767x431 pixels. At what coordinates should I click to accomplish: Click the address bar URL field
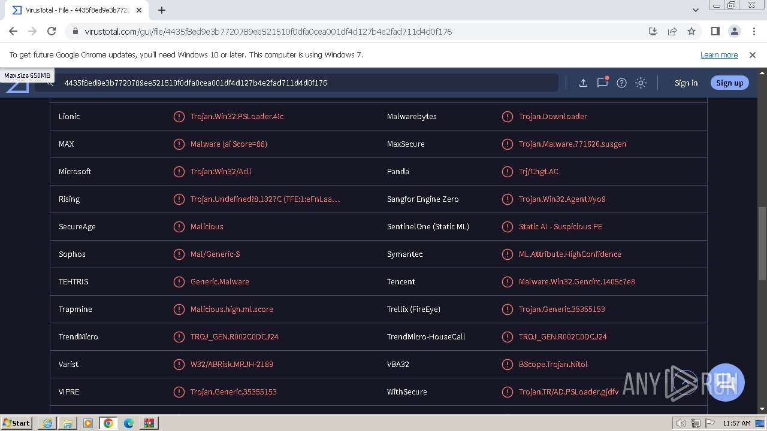(x=360, y=31)
